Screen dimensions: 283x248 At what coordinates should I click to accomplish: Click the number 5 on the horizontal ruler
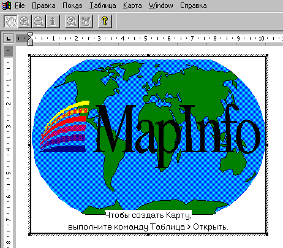coord(146,38)
